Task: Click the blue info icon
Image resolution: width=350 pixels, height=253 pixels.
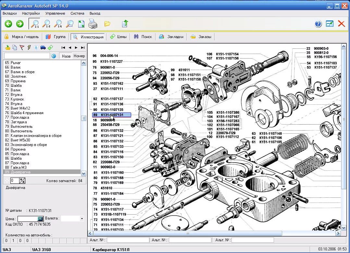Action: 36,47
